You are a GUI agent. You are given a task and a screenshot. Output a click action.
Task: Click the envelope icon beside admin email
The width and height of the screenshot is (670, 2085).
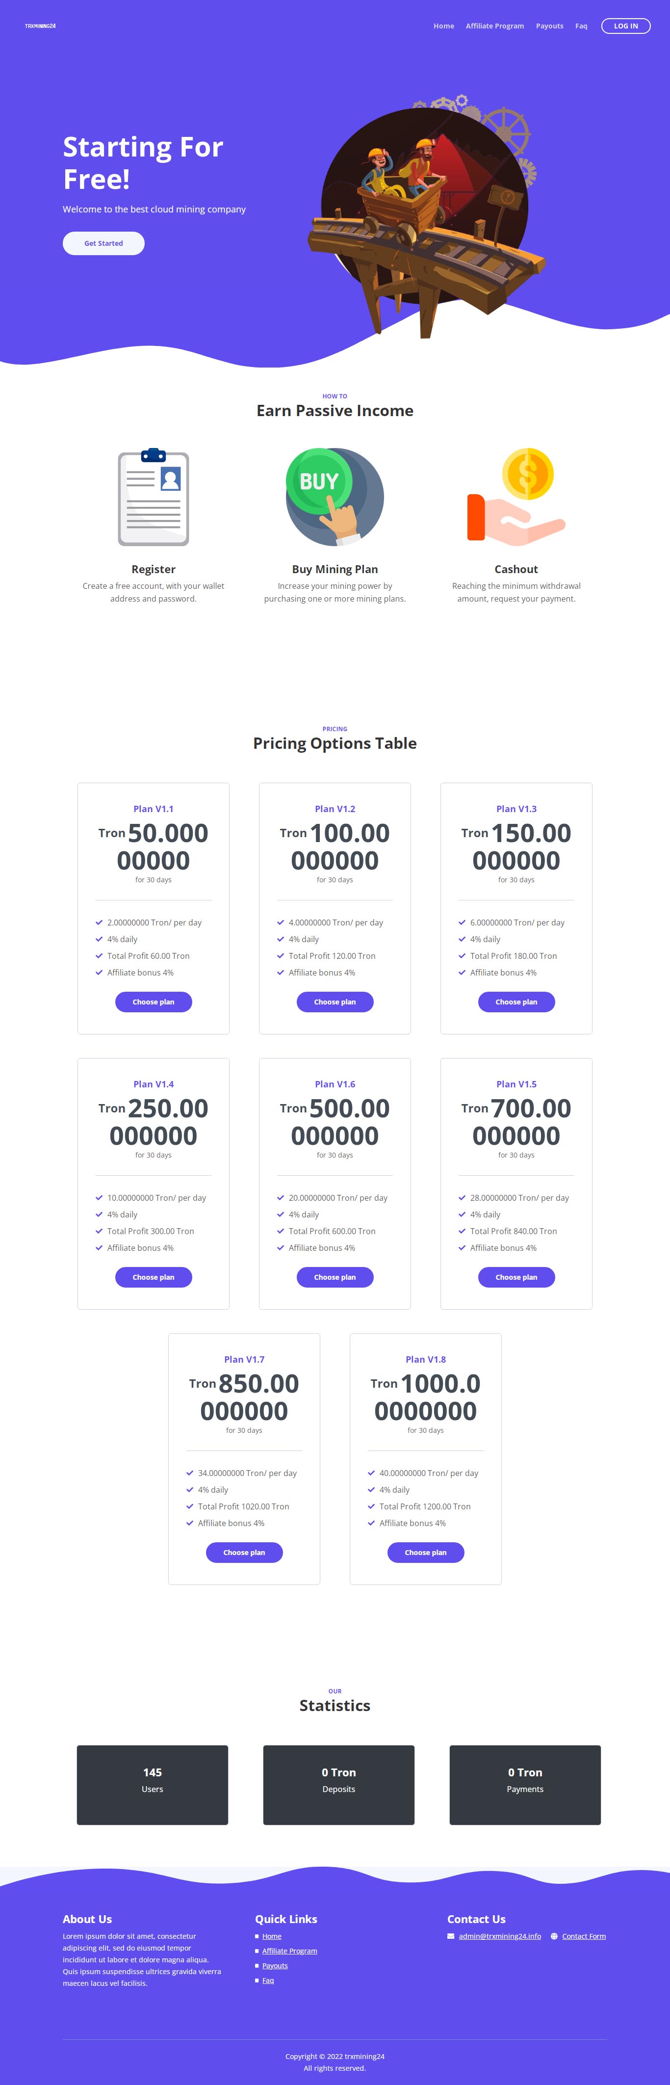point(451,1936)
